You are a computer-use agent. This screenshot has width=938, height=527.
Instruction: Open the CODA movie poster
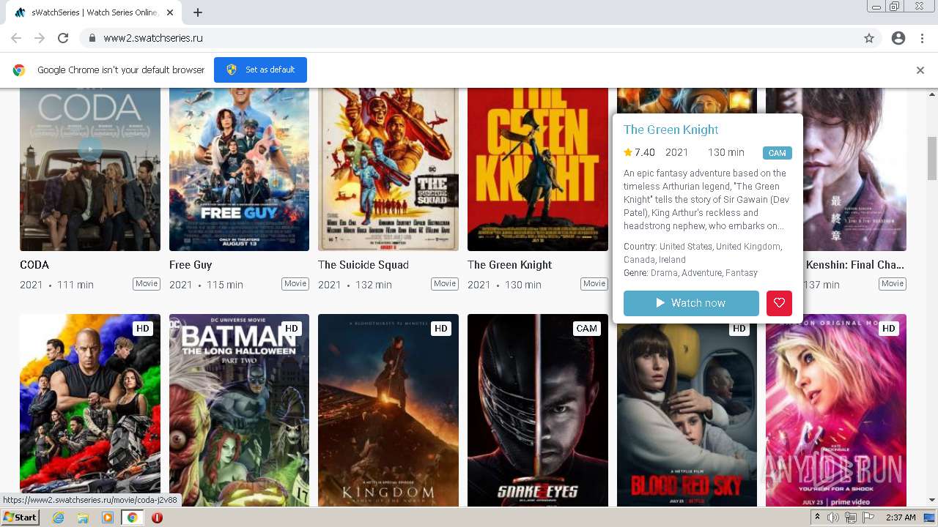(x=90, y=169)
